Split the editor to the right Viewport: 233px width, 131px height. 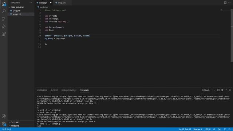[225, 3]
